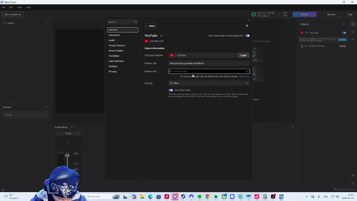
Task: Toggle Use VOD Track switch
Action: click(171, 90)
